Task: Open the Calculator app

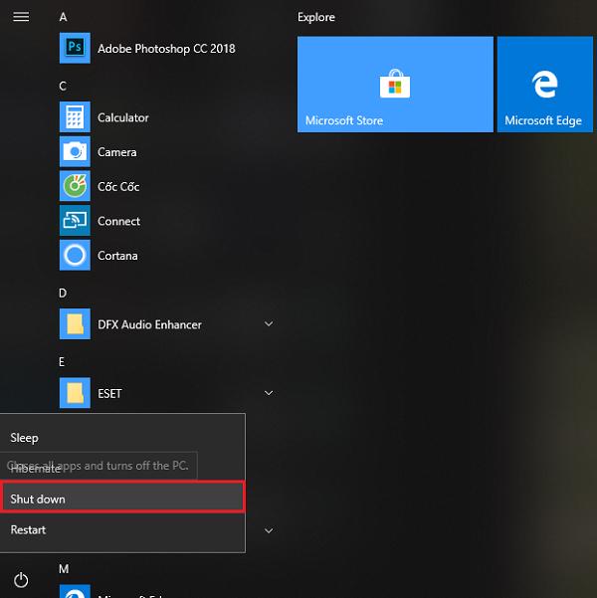Action: pos(122,117)
